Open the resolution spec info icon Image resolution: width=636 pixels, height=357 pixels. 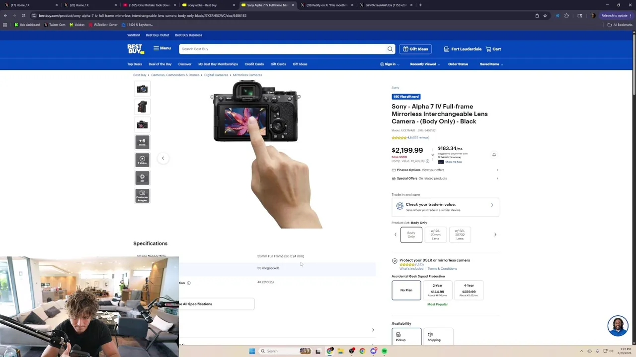pos(189,283)
